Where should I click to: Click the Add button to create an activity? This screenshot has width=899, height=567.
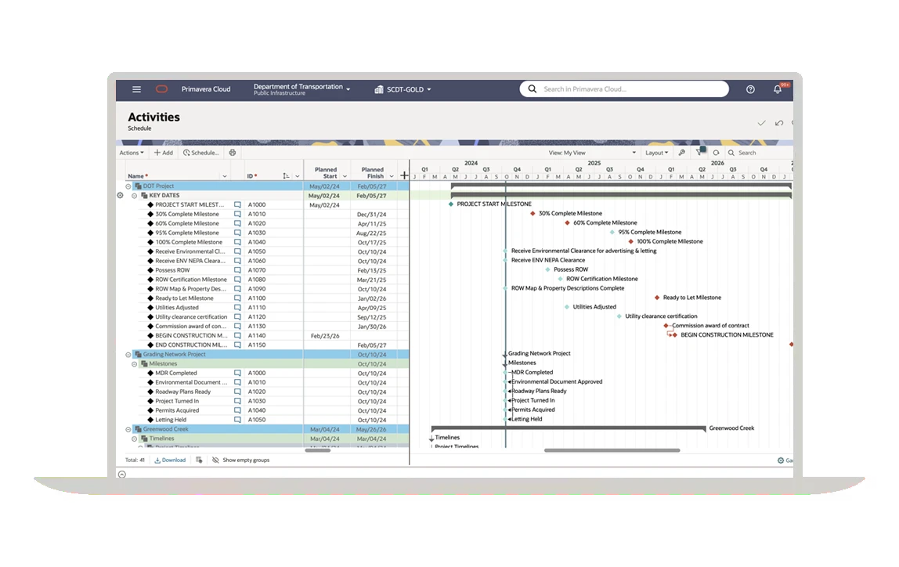tap(161, 153)
